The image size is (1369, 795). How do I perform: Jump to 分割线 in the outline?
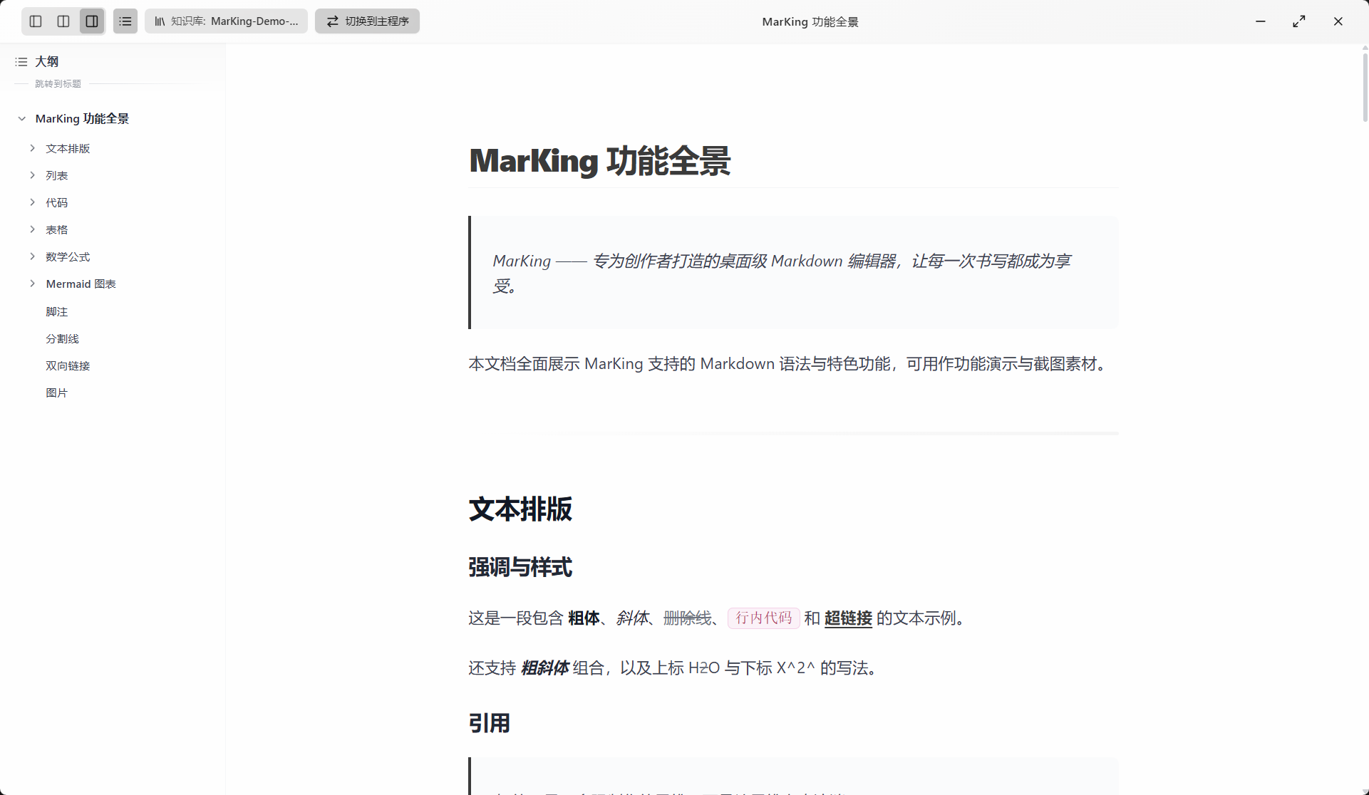(x=63, y=339)
